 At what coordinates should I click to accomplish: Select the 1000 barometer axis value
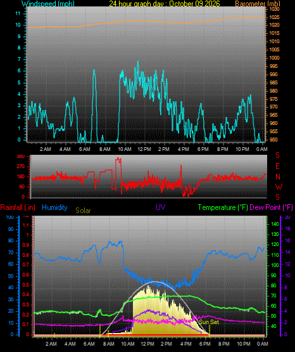pos(274,58)
